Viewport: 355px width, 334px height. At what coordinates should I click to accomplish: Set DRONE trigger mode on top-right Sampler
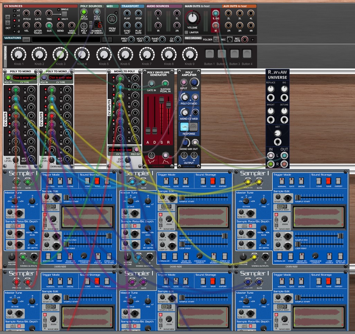(x=301, y=181)
